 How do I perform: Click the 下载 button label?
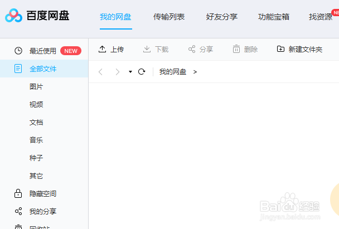point(162,50)
